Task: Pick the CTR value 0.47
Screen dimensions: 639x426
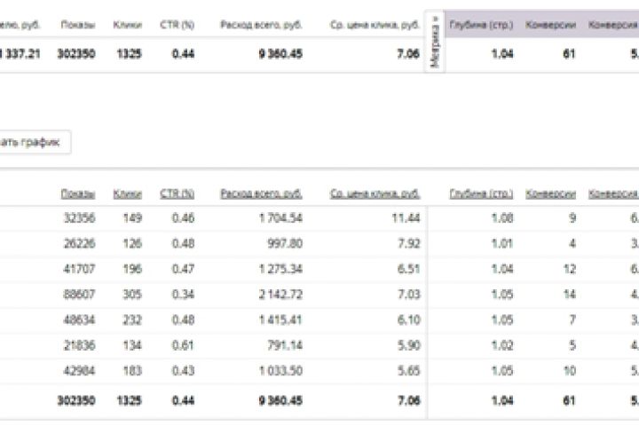Action: click(x=184, y=269)
